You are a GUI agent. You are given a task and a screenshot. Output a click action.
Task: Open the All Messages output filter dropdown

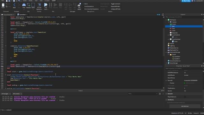pos(6,94)
